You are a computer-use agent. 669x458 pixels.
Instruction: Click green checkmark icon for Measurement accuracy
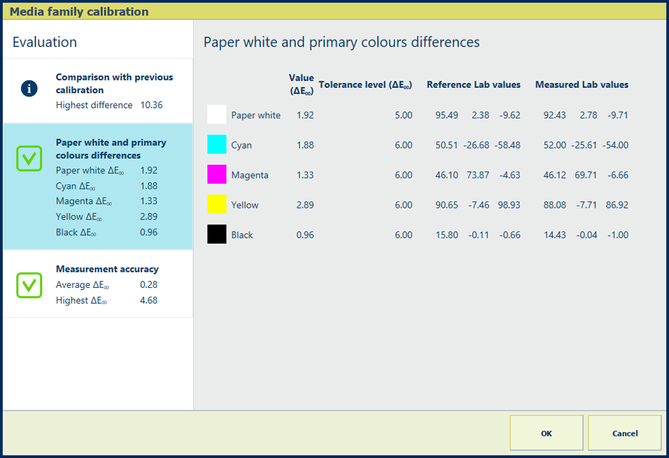(29, 285)
